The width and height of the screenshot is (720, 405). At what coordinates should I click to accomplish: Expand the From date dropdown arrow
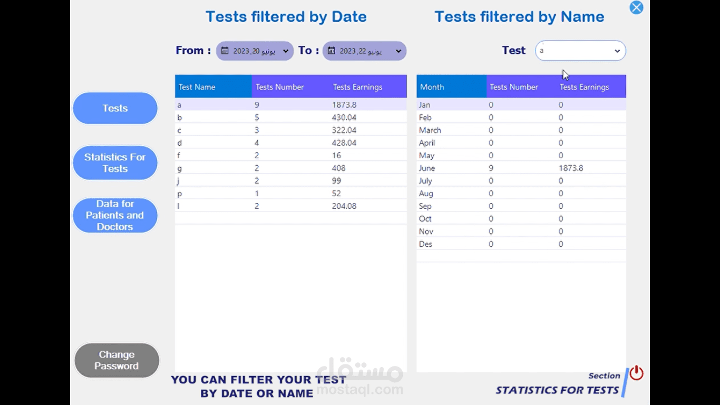pos(286,51)
